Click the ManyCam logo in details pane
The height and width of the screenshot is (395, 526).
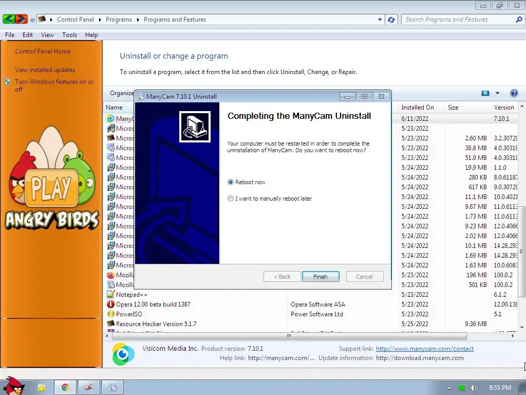123,354
